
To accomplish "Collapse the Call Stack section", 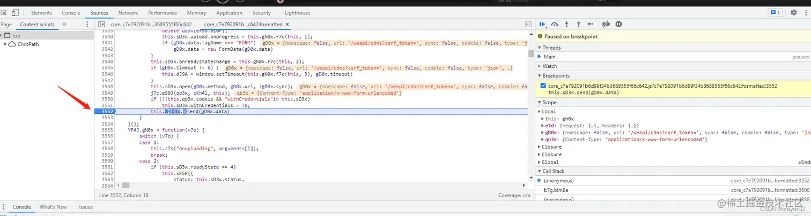I will click(539, 172).
